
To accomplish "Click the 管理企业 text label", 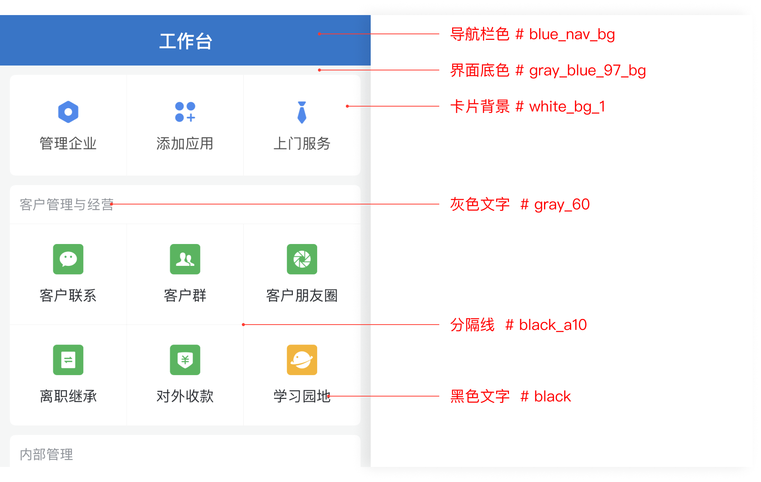I will tap(68, 143).
